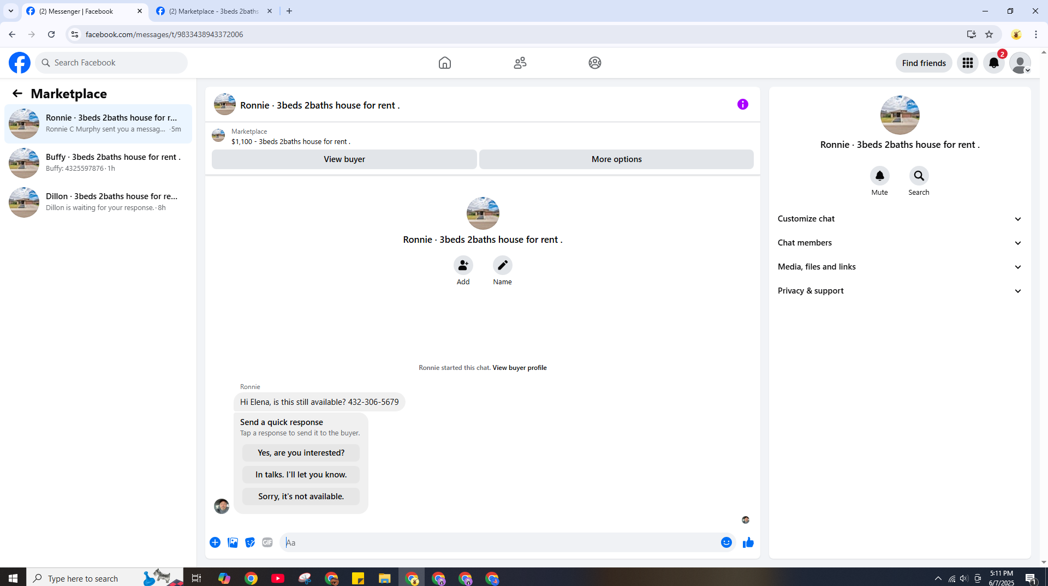Open the Groups icon in top navigation
1048x586 pixels.
(595, 63)
